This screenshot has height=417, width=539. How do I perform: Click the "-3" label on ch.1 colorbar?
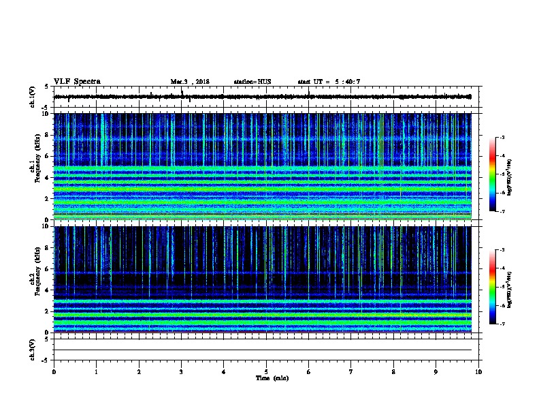click(502, 137)
